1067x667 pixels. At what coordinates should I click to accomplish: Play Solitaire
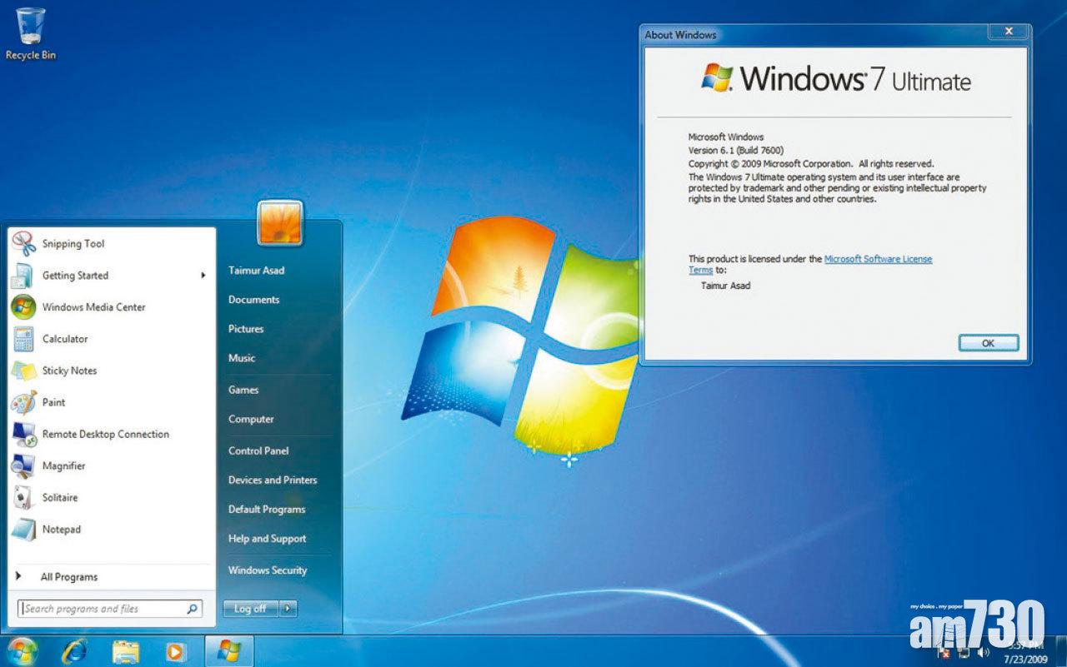(x=59, y=497)
